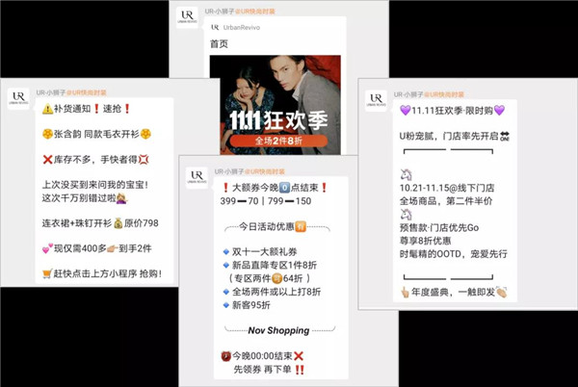Select the 预售款·门店优先Go line
This screenshot has height=387, width=578.
(x=439, y=227)
